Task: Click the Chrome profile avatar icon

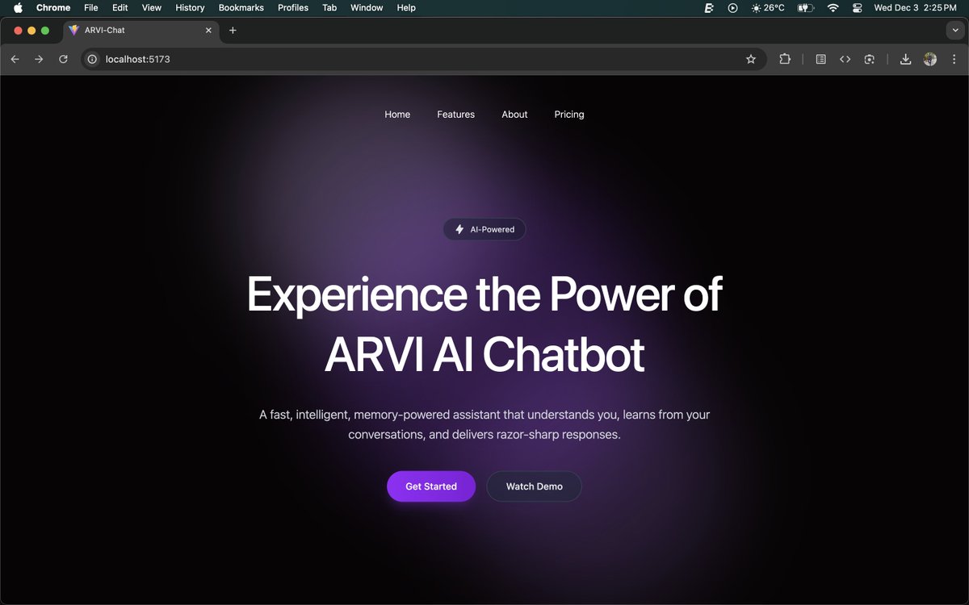Action: coord(929,59)
